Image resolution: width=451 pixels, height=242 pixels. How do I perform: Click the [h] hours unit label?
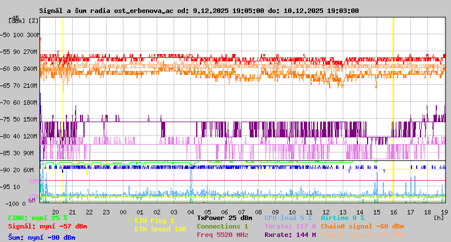pyautogui.click(x=439, y=217)
